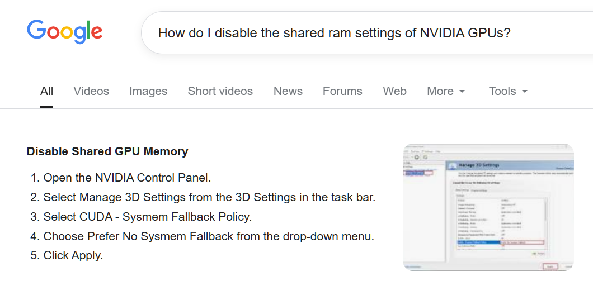Open the NVIDIA Control Panel thumbnail image
Viewport: 593px width, 281px height.
(x=488, y=207)
